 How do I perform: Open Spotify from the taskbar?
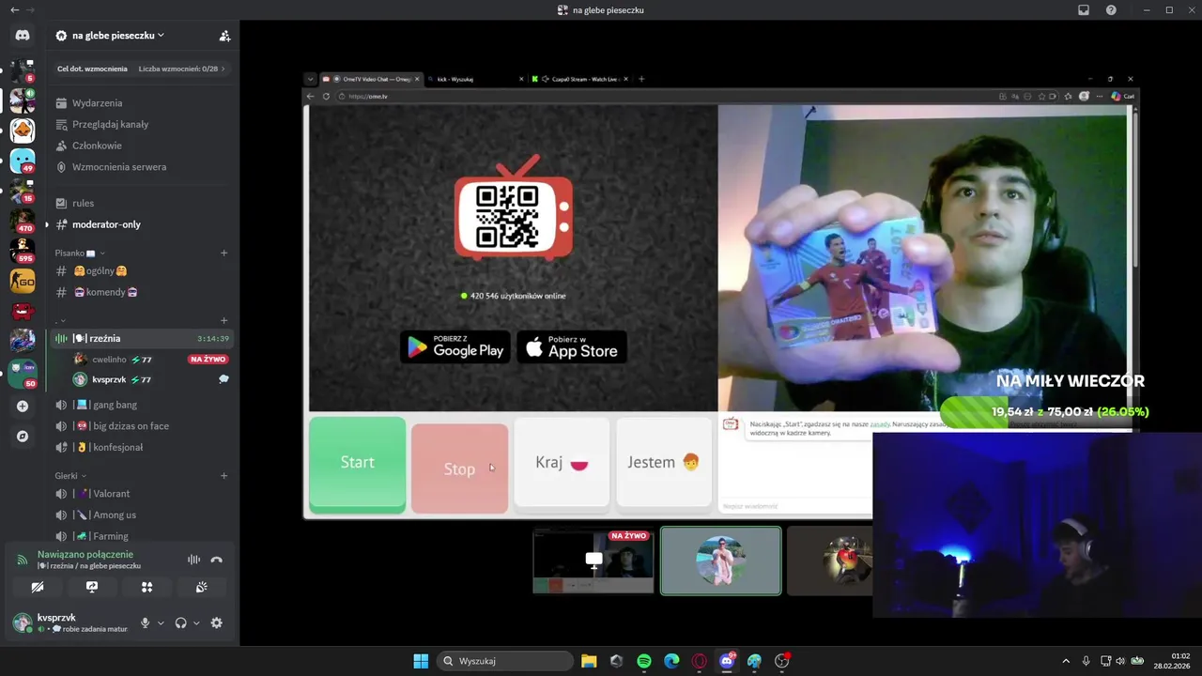coord(643,661)
